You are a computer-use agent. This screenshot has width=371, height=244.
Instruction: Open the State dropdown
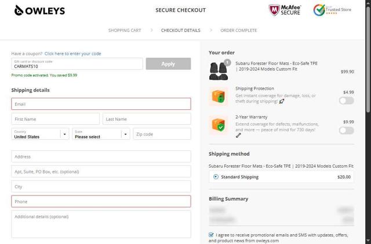pos(101,134)
